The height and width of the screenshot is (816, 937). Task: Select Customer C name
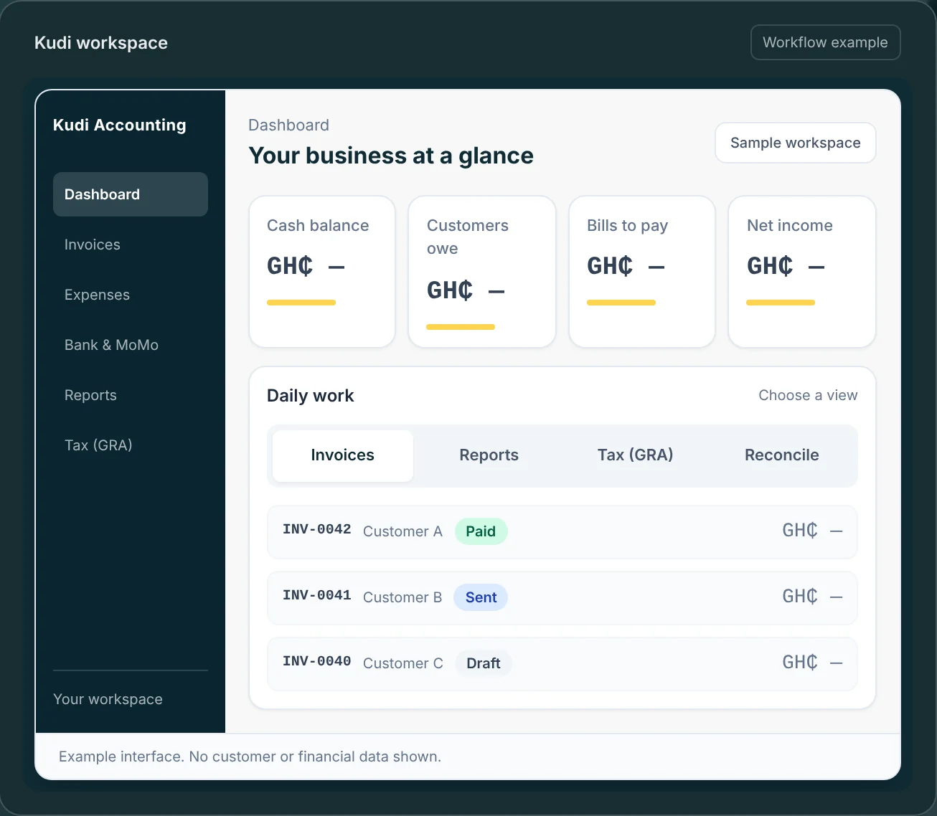pos(403,663)
